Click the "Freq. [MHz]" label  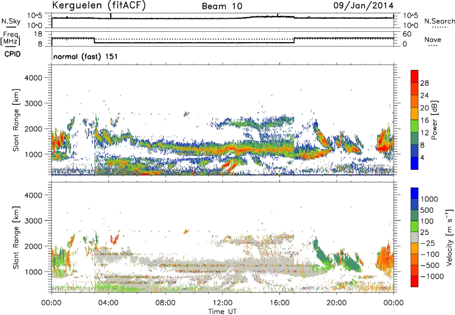click(10, 38)
